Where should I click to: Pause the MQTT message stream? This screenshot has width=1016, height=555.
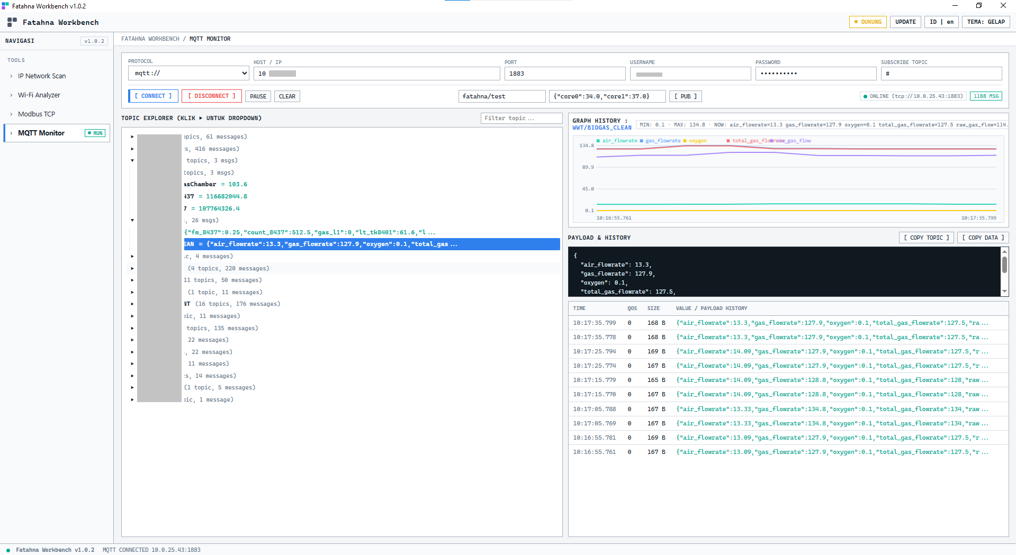coord(258,96)
